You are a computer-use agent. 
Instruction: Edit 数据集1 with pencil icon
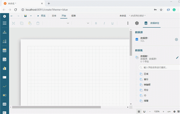(x=177, y=58)
